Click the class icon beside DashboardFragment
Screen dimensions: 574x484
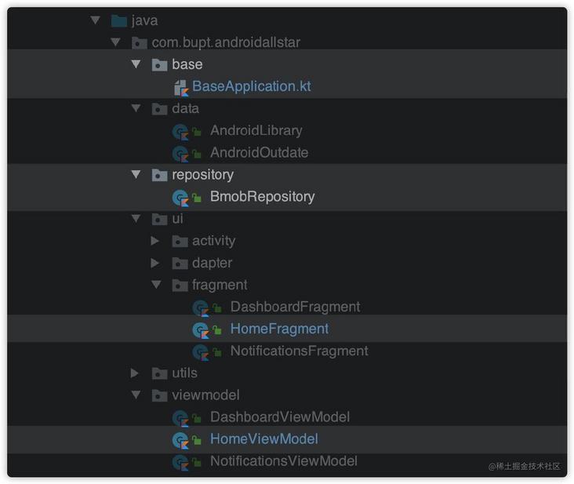[201, 307]
